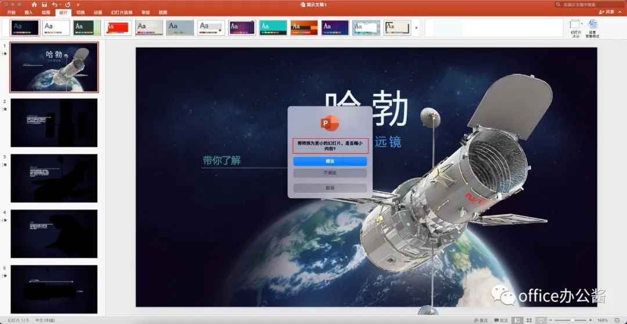
Task: Click the 幻灯片 1/5 slide counter
Action: [x=19, y=320]
